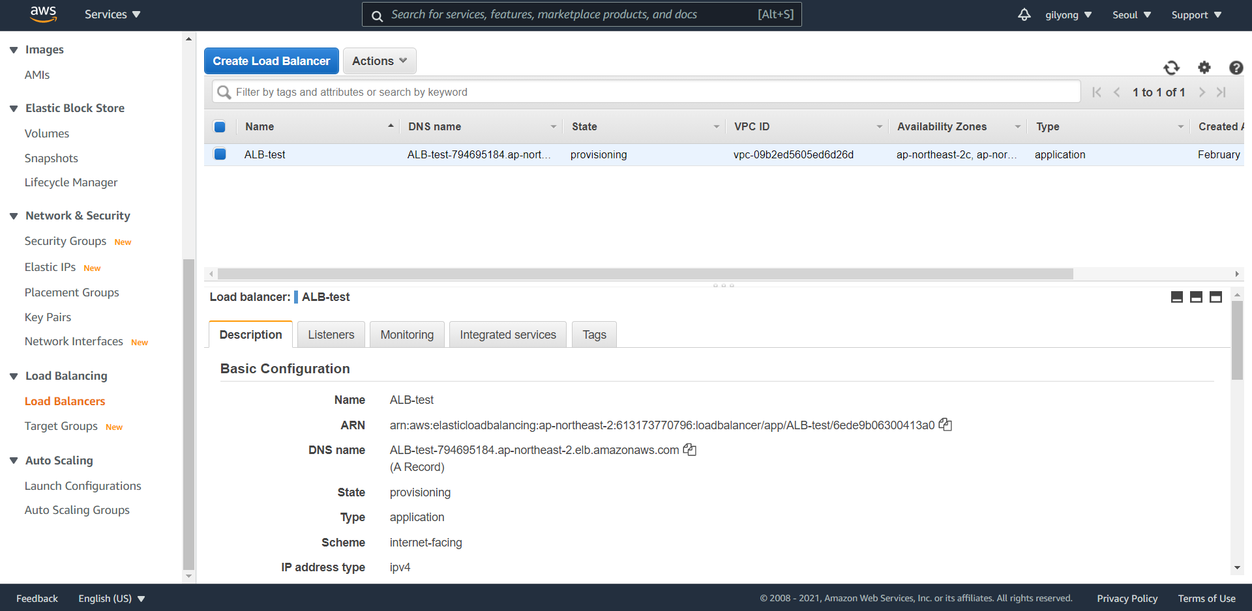Open the Seoul region selector
This screenshot has height=611, width=1252.
click(x=1131, y=15)
